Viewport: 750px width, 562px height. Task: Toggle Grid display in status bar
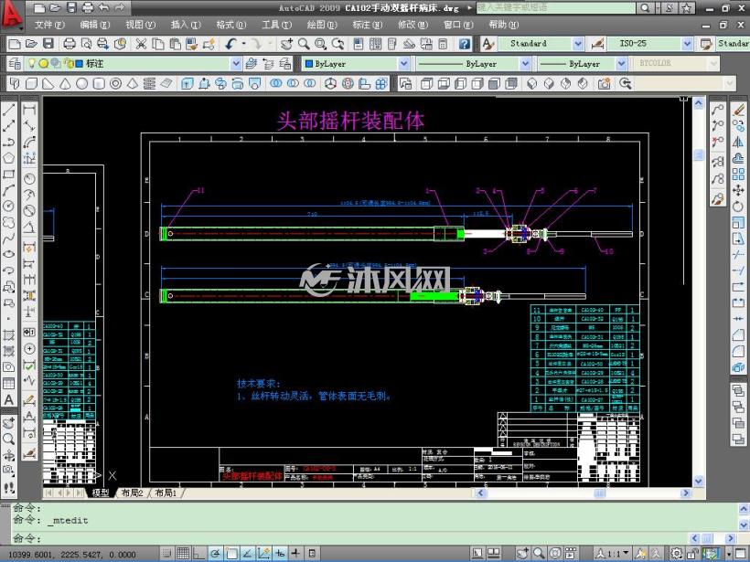[x=183, y=554]
